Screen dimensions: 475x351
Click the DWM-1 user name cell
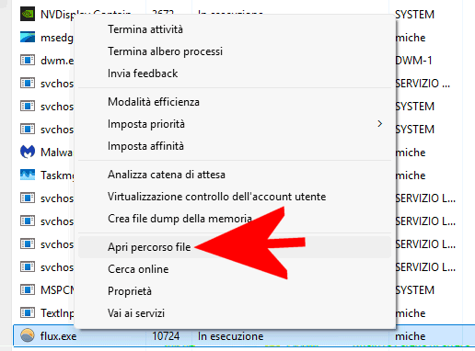point(413,61)
